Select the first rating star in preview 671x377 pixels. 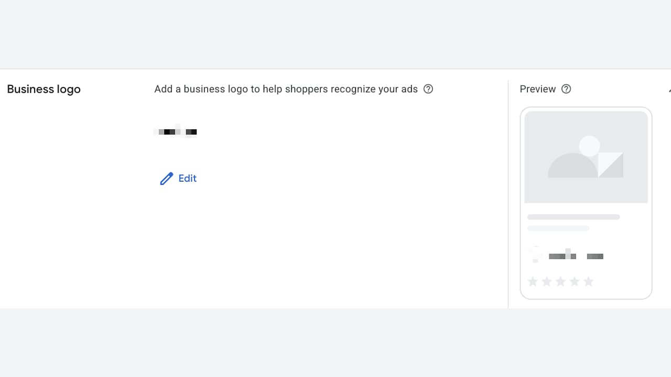(533, 282)
